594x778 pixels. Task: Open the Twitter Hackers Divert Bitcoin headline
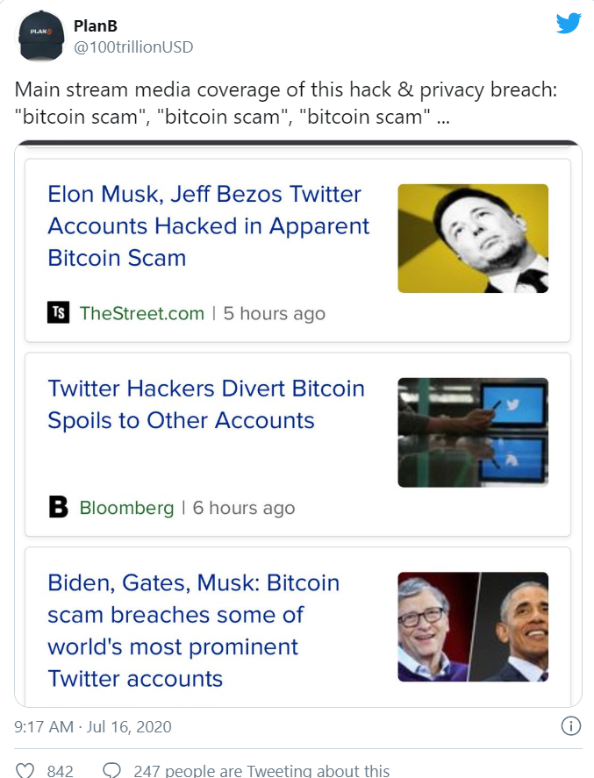pos(206,403)
